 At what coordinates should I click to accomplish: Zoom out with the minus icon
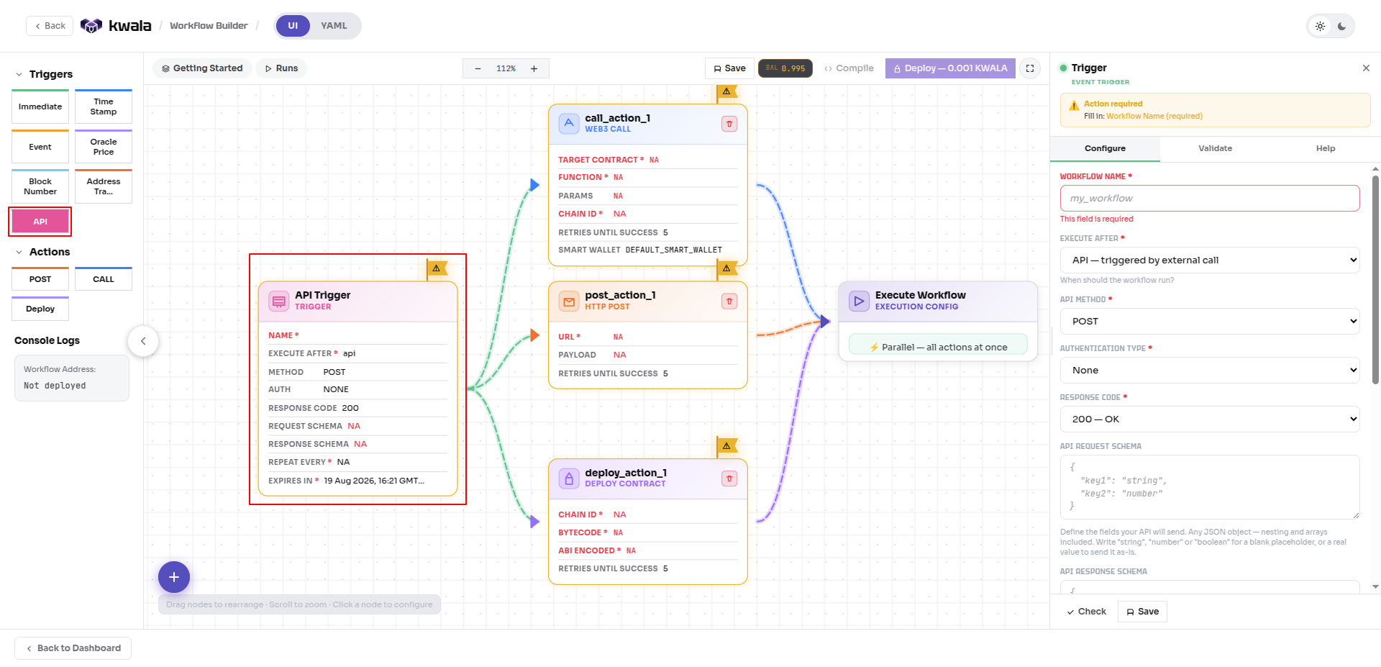click(478, 68)
